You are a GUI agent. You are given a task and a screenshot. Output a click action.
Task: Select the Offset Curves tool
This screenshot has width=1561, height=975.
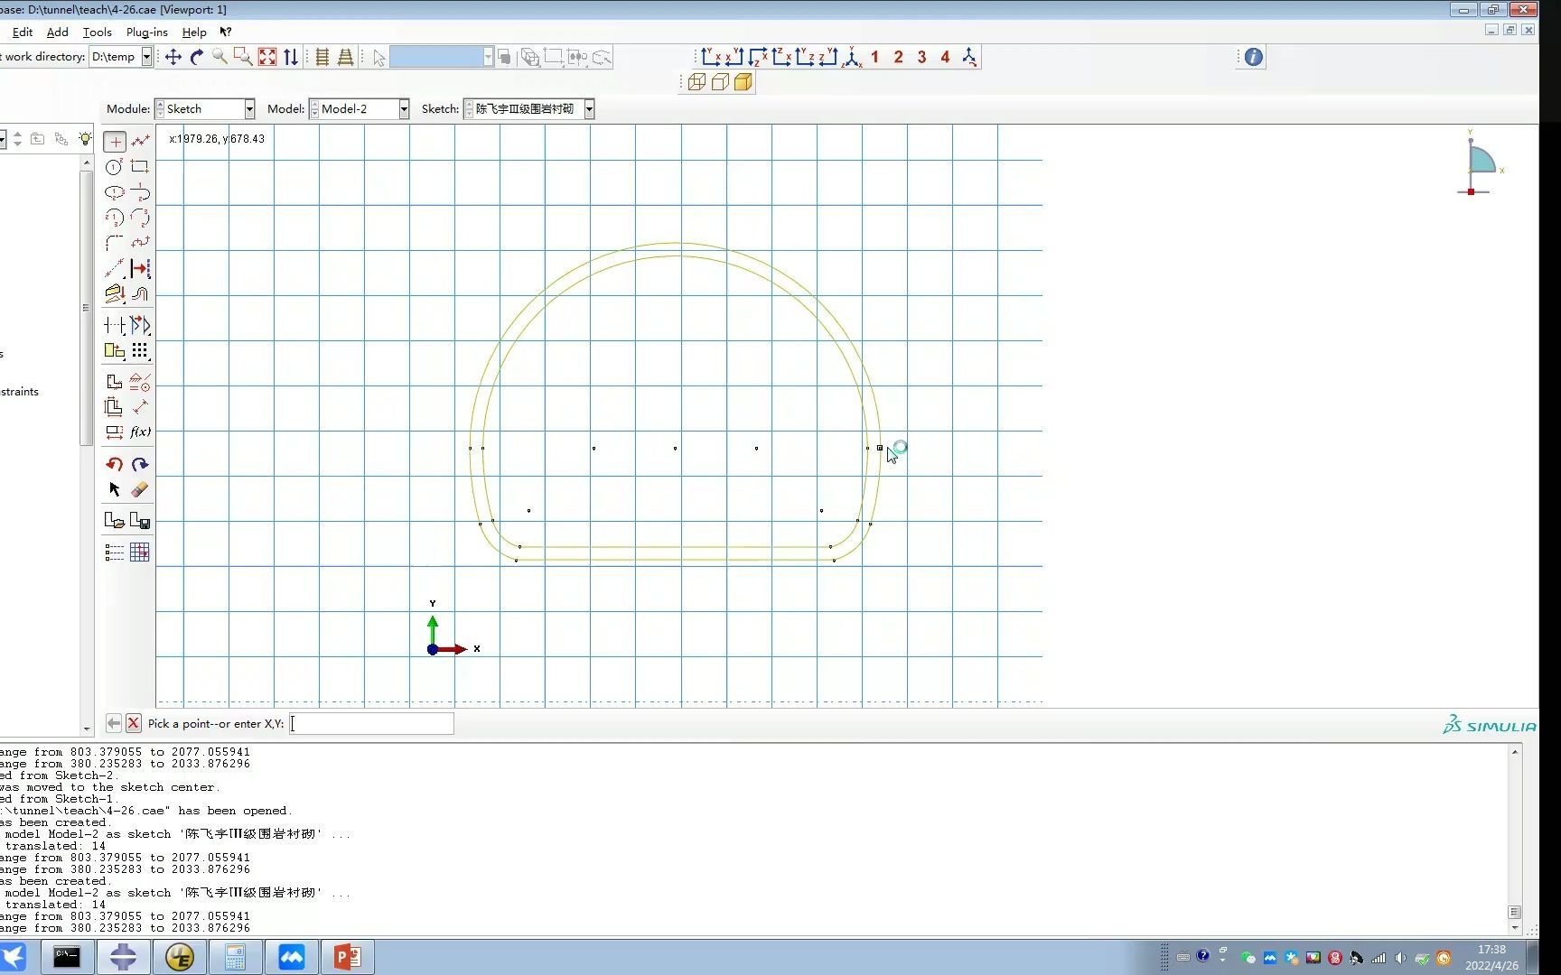click(140, 294)
